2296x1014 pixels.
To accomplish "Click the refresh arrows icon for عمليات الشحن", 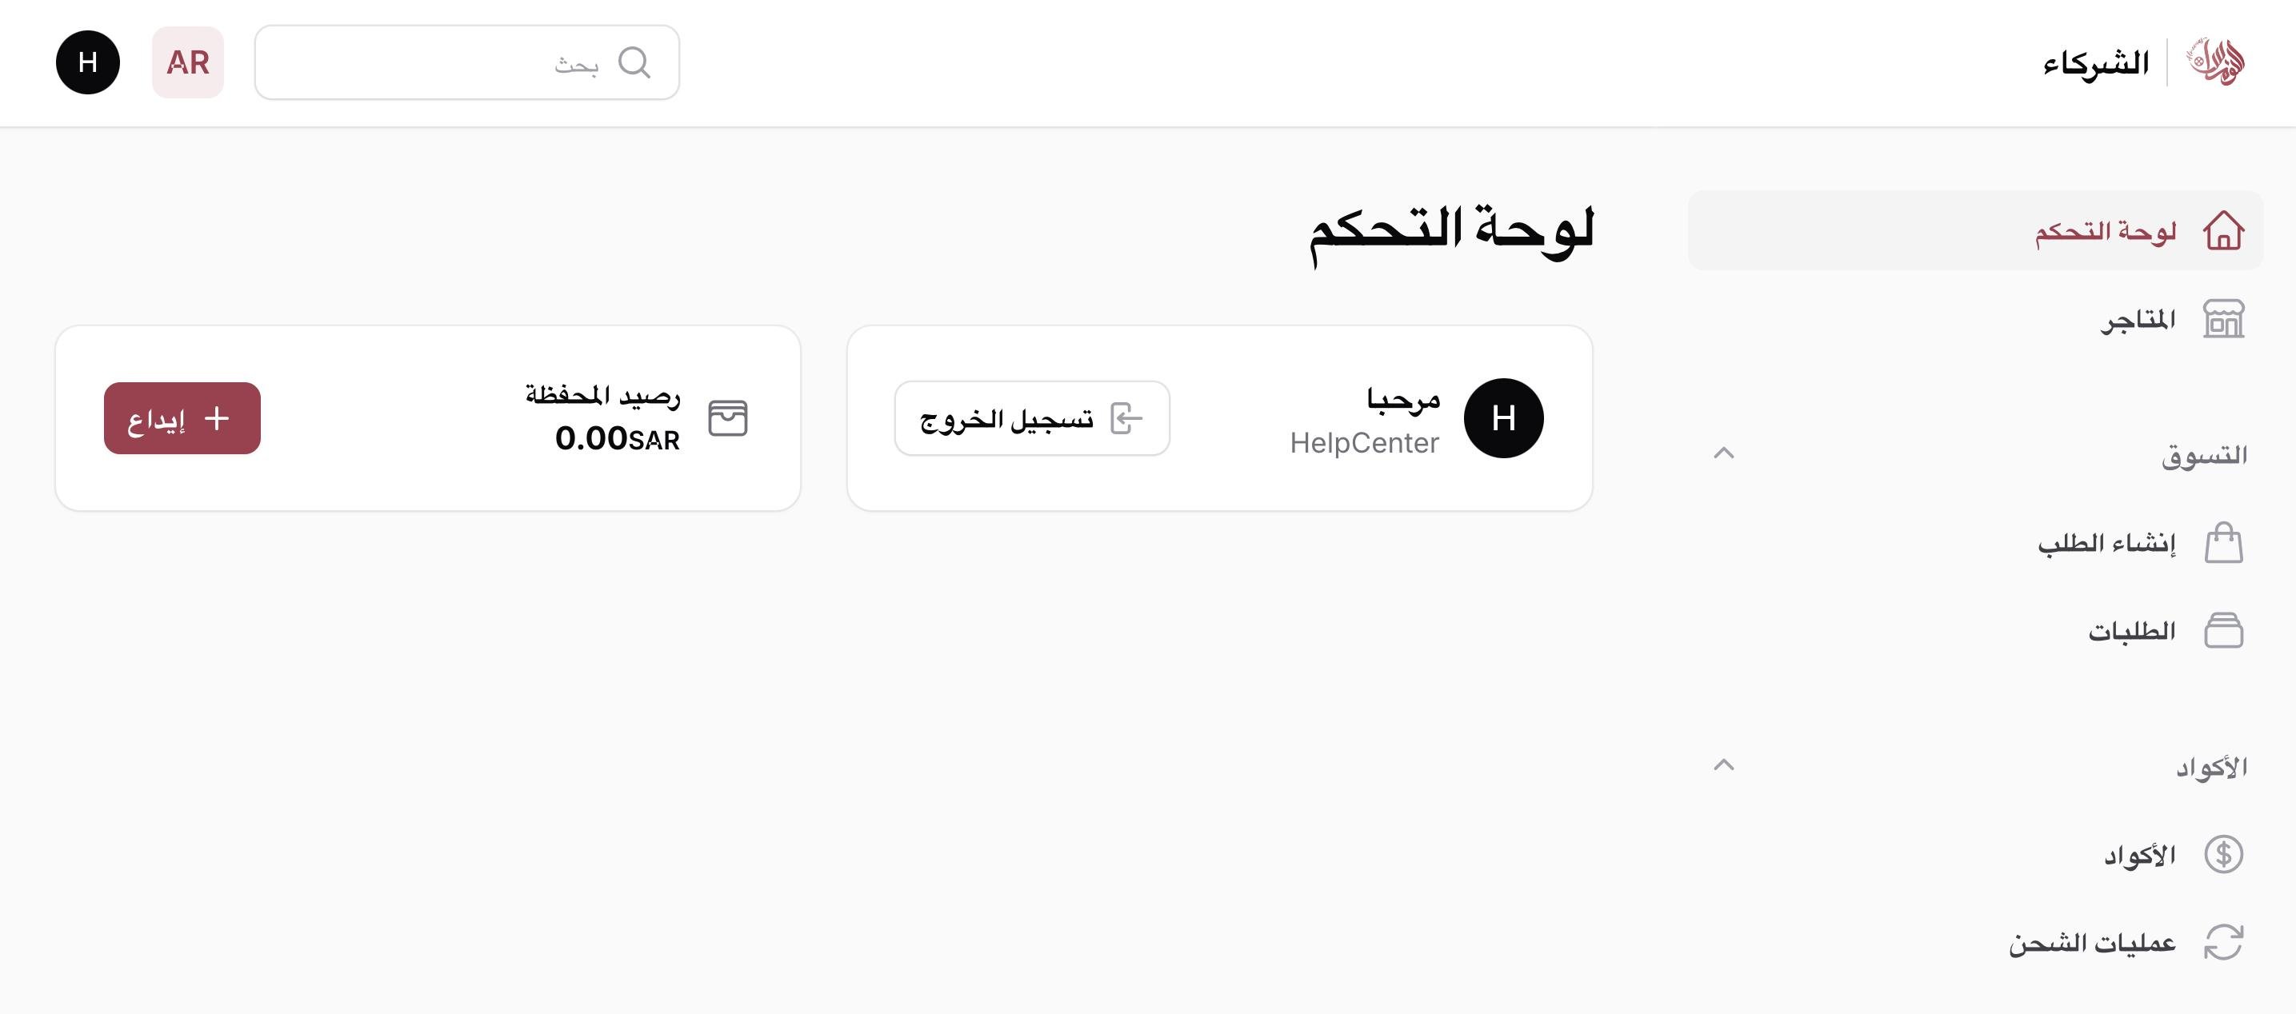I will tap(2223, 942).
